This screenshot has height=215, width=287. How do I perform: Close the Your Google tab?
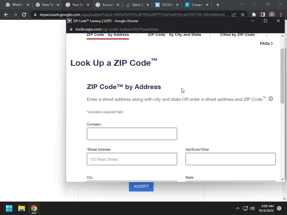tap(88, 5)
